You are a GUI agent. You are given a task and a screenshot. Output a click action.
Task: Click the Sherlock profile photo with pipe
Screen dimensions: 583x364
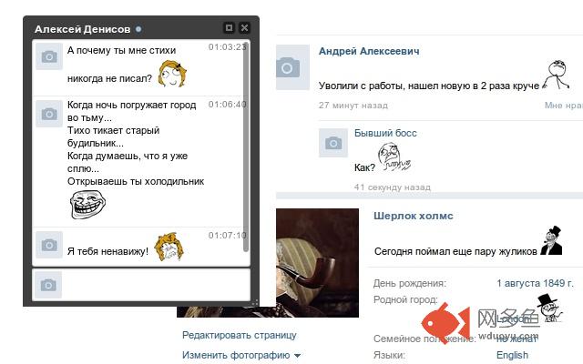point(317,263)
